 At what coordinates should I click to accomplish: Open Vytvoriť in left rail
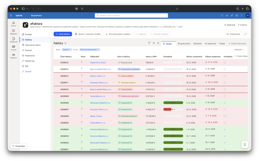coord(14,48)
